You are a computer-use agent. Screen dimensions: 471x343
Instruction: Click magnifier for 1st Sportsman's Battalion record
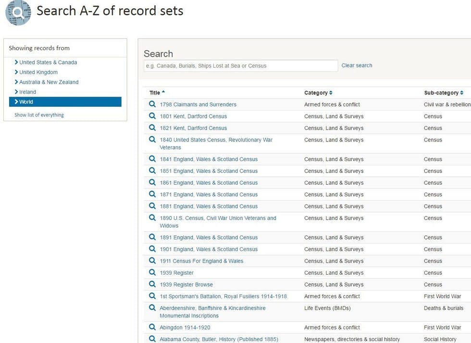tap(152, 296)
